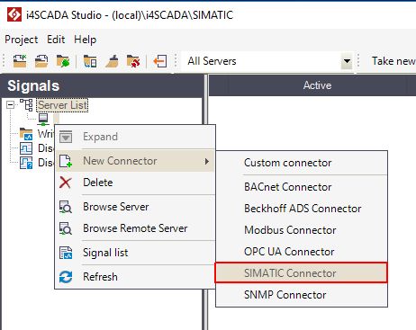Click the Take new button
The height and width of the screenshot is (330, 416).
tap(393, 61)
